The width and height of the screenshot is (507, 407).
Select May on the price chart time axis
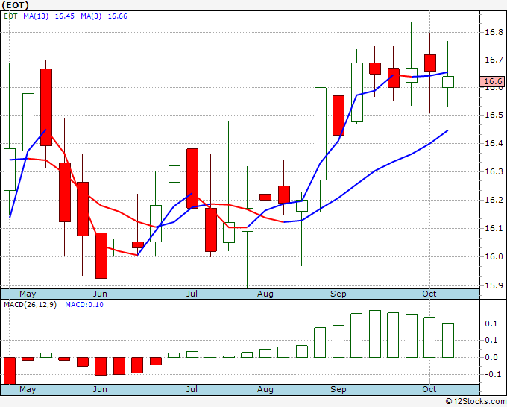tap(28, 294)
